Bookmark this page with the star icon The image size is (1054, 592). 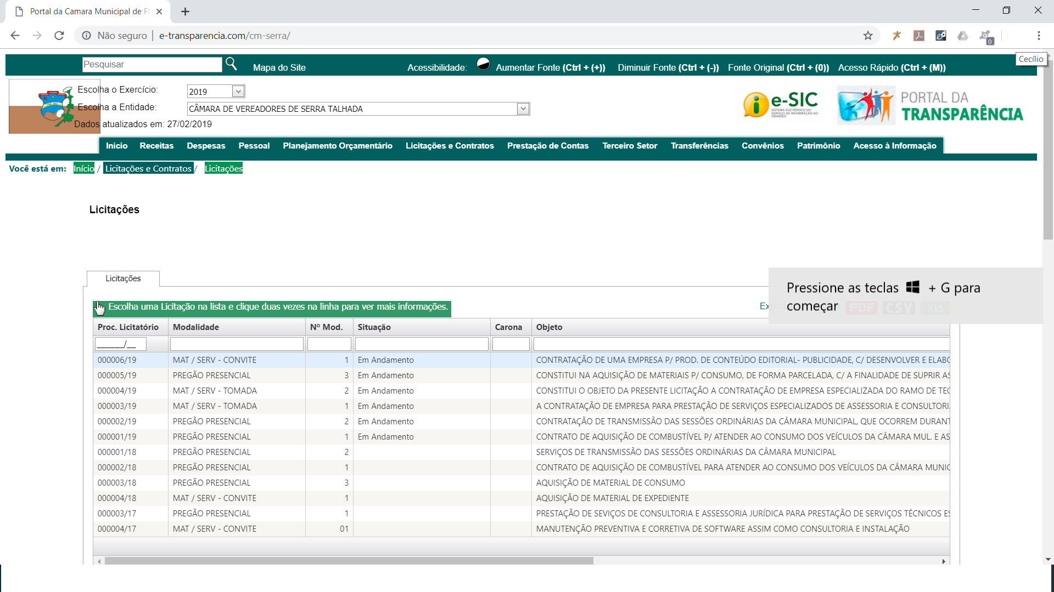coord(868,36)
